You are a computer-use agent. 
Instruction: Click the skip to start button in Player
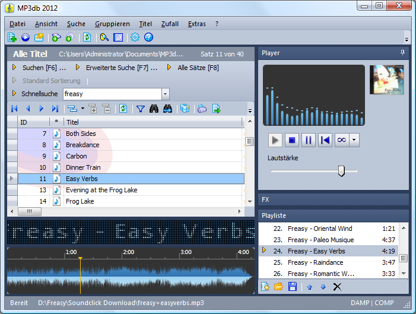pos(325,140)
